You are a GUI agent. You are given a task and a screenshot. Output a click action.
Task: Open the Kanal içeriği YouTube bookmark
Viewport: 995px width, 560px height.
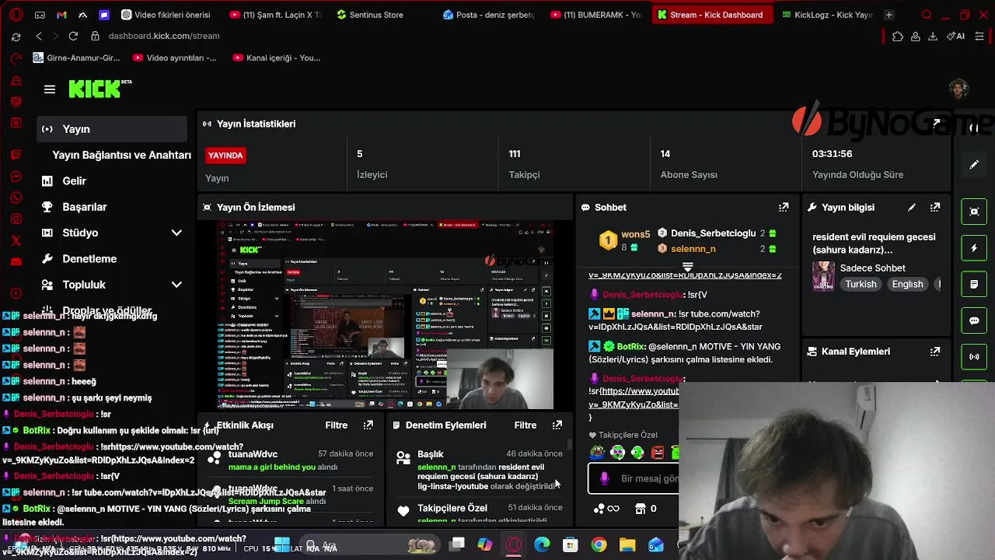[x=276, y=58]
